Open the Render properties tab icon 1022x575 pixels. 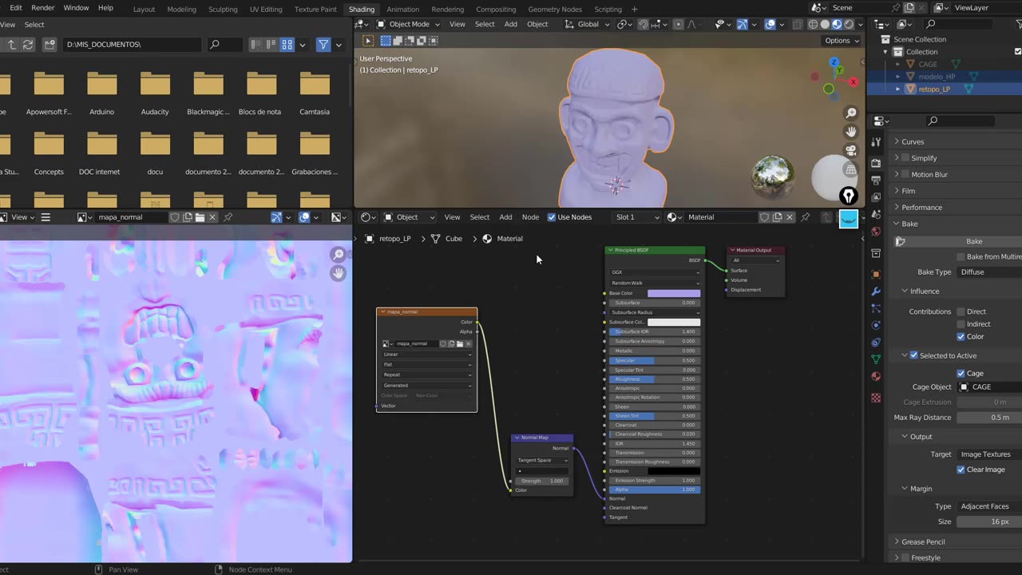click(x=876, y=163)
